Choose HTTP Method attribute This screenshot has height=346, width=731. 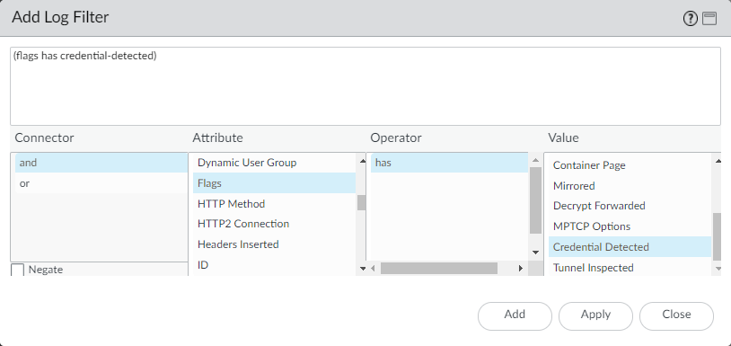pyautogui.click(x=274, y=204)
